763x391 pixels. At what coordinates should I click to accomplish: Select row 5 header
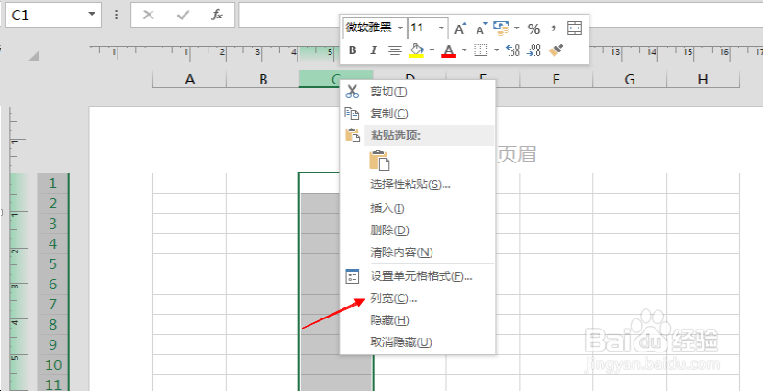(52, 264)
